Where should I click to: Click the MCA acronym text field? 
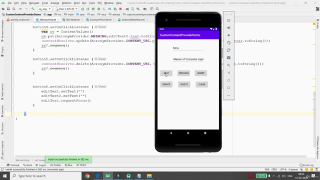coord(188,48)
